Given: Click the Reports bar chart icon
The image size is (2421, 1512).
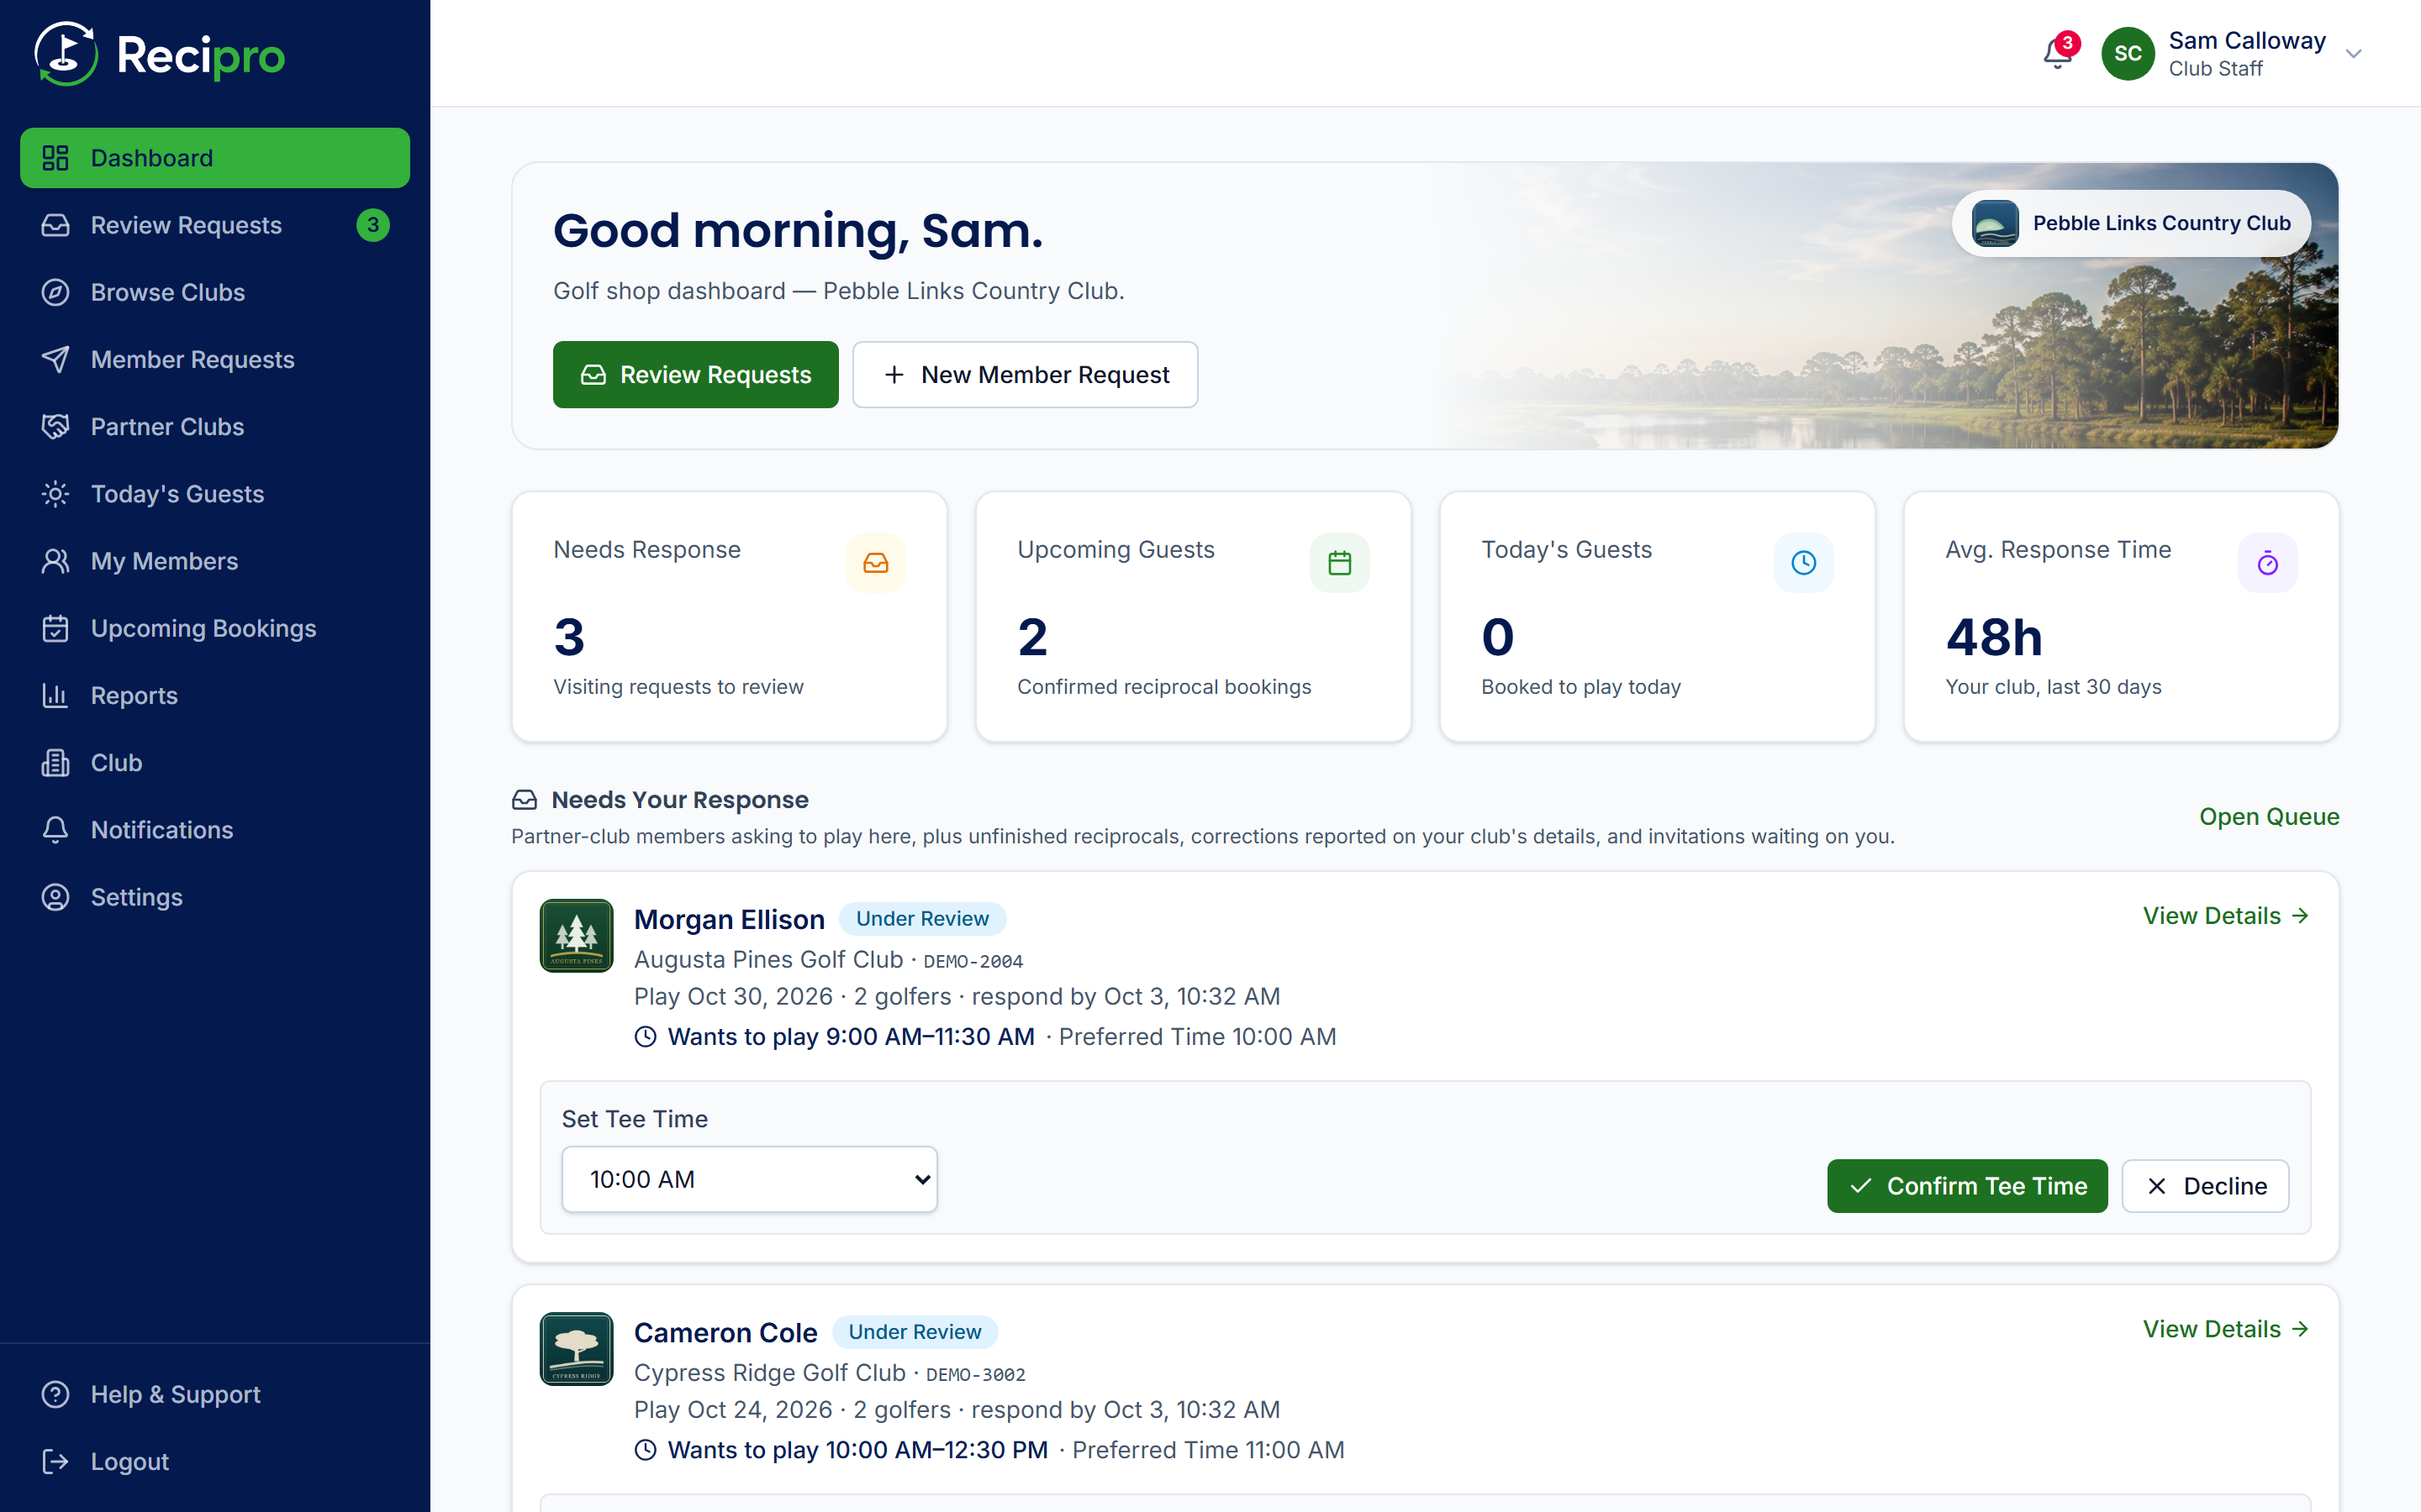Looking at the screenshot, I should pyautogui.click(x=55, y=695).
